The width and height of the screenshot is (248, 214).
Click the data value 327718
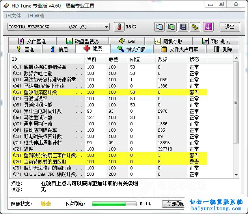(165, 149)
